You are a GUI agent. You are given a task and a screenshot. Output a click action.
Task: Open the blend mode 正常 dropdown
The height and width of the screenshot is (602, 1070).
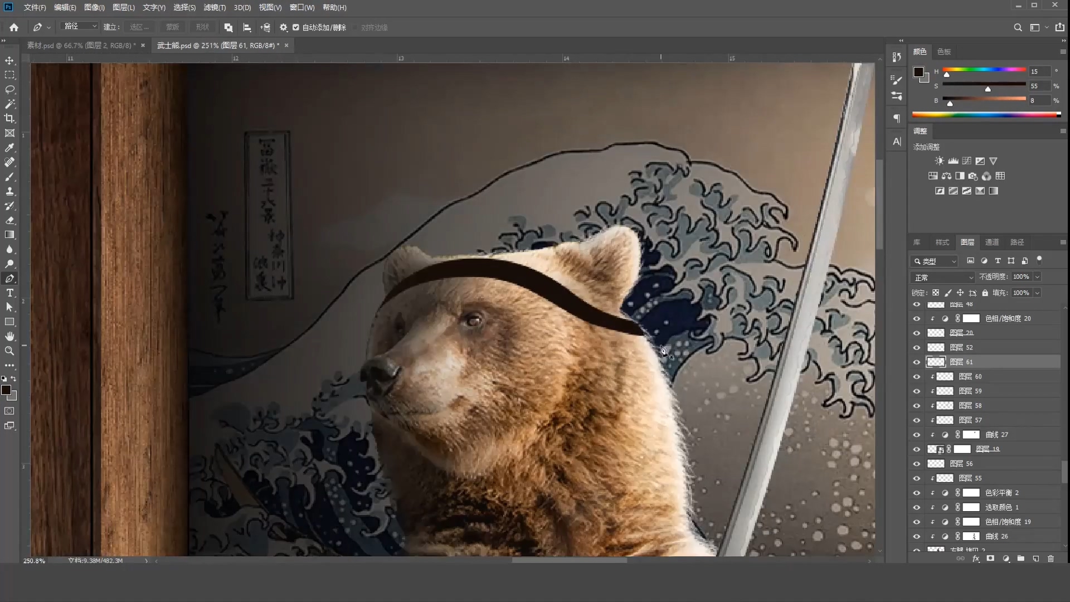[x=943, y=277]
